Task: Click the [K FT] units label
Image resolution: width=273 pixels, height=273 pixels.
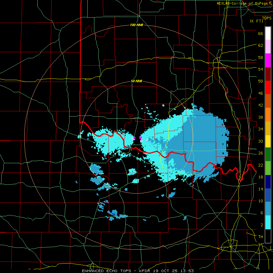Action: click(x=256, y=21)
